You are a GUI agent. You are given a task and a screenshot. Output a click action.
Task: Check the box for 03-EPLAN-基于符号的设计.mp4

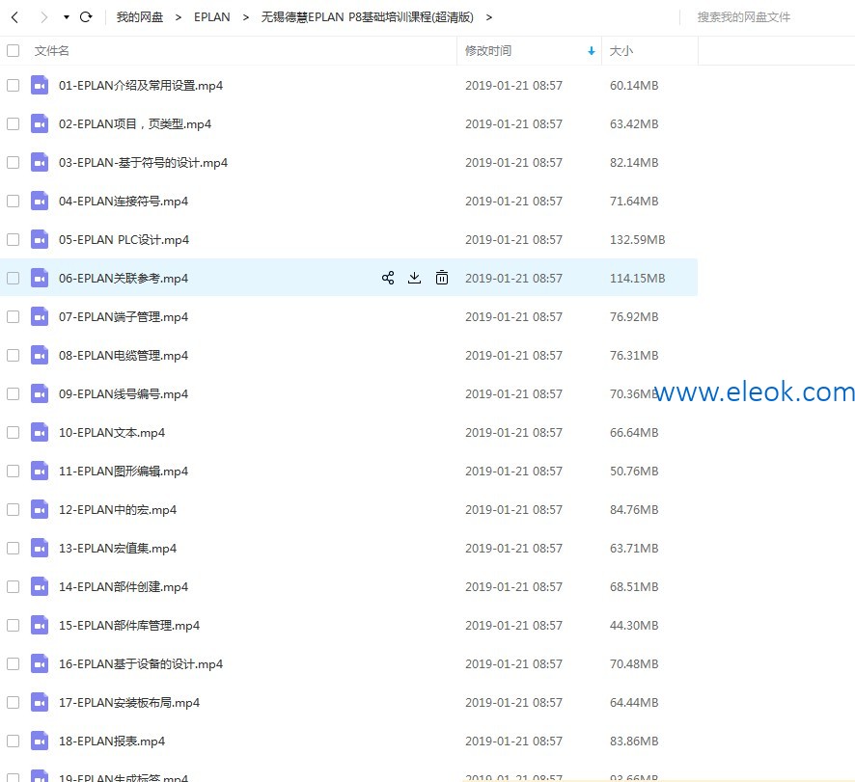(x=14, y=162)
